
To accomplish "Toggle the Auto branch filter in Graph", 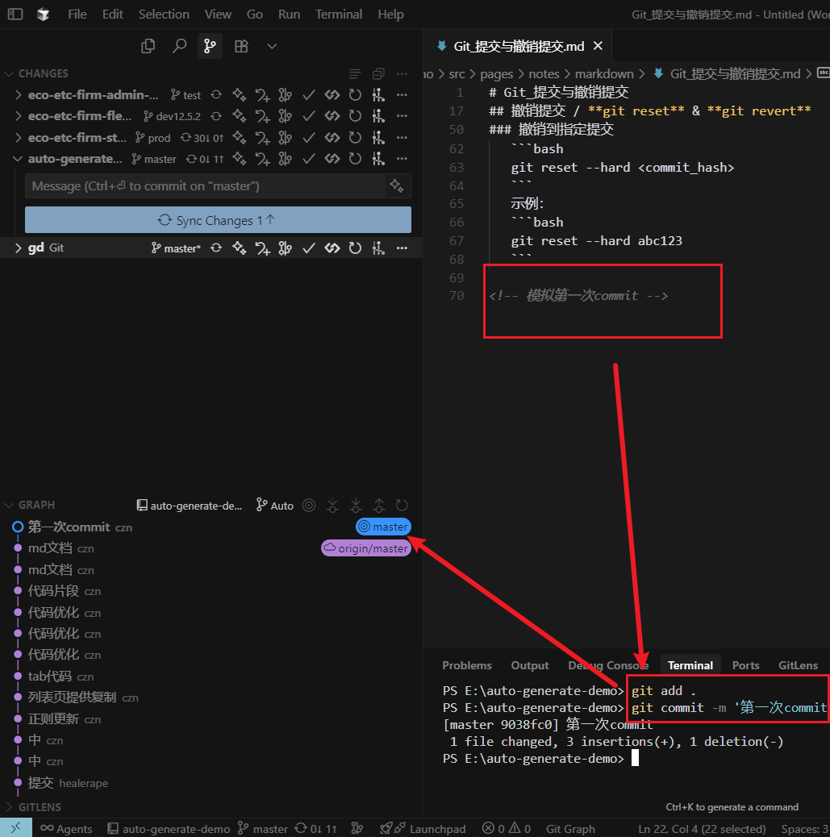I will (274, 506).
